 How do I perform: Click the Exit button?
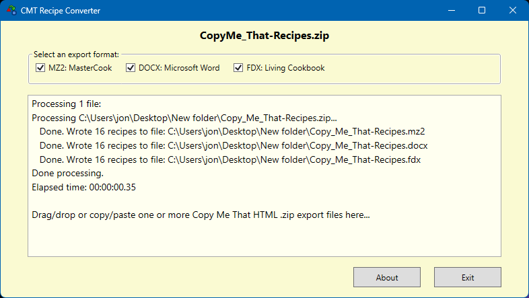pos(468,277)
